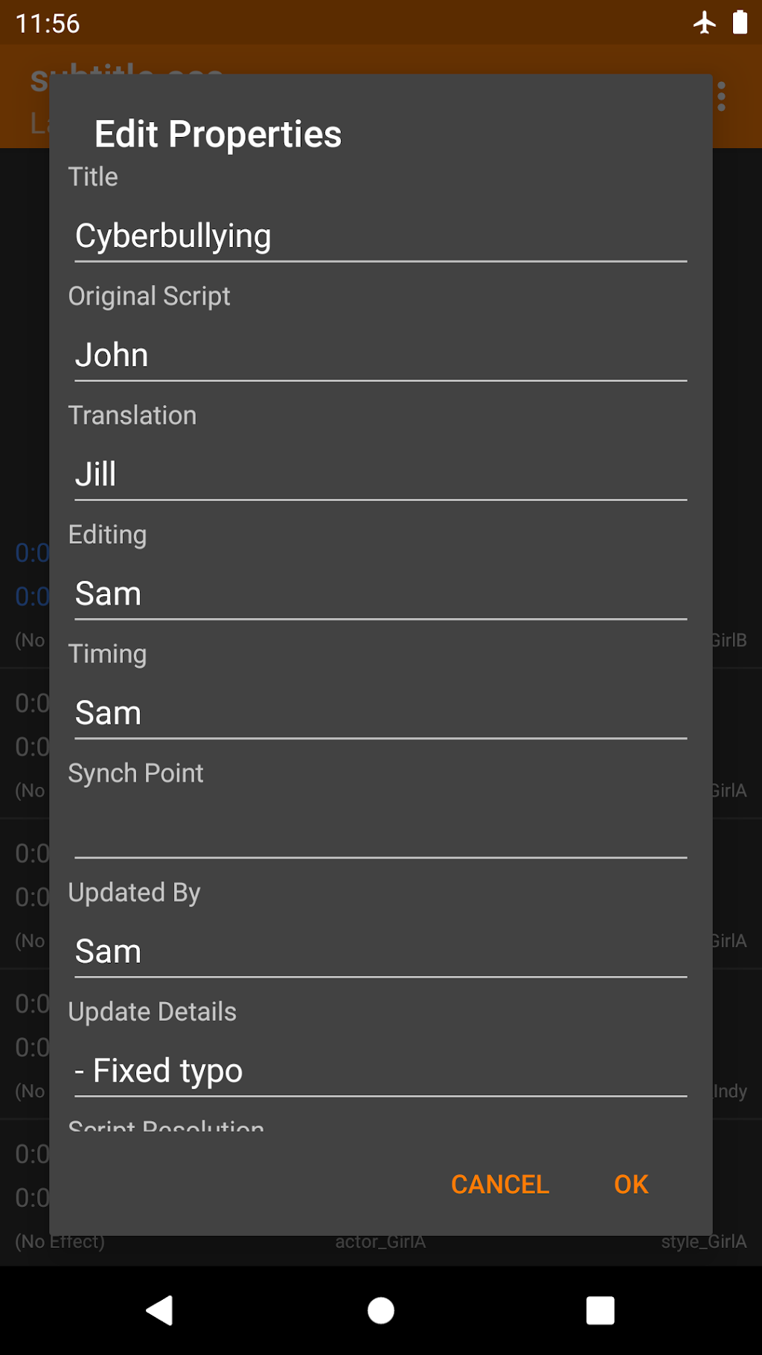This screenshot has width=762, height=1355.
Task: Confirm the properties with OK
Action: (x=631, y=1185)
